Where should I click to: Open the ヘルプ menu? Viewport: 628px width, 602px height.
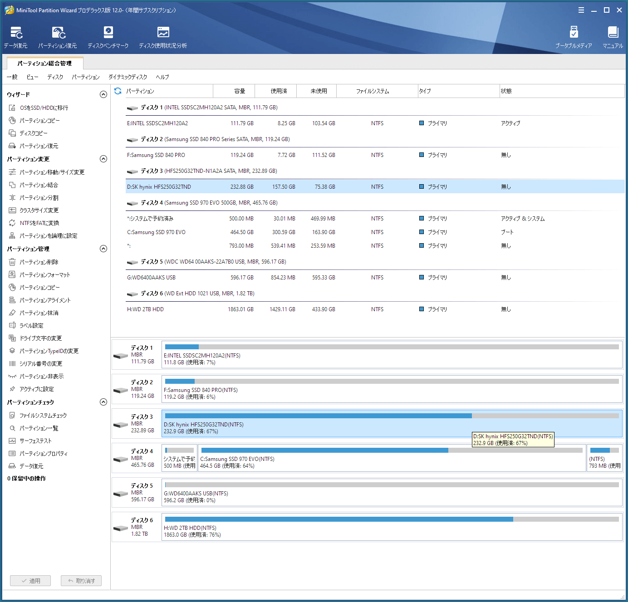tap(162, 77)
